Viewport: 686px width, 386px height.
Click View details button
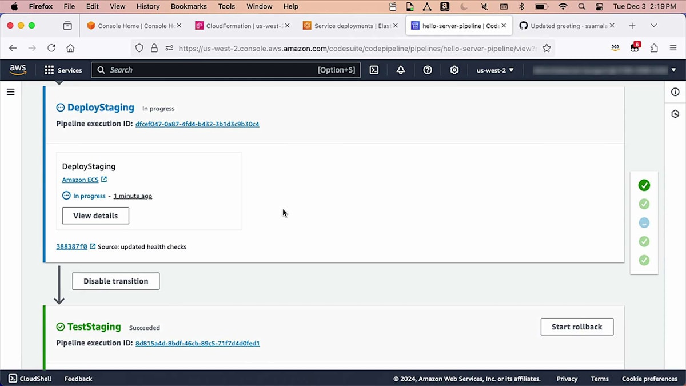tap(95, 216)
